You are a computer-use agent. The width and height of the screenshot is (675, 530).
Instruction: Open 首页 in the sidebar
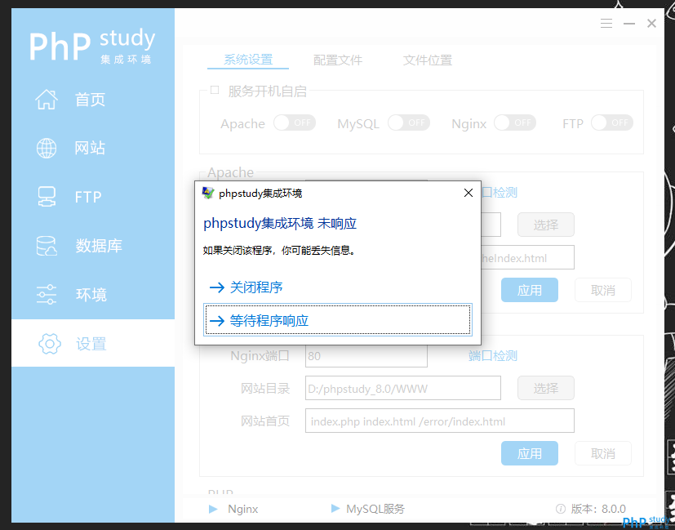pyautogui.click(x=93, y=100)
